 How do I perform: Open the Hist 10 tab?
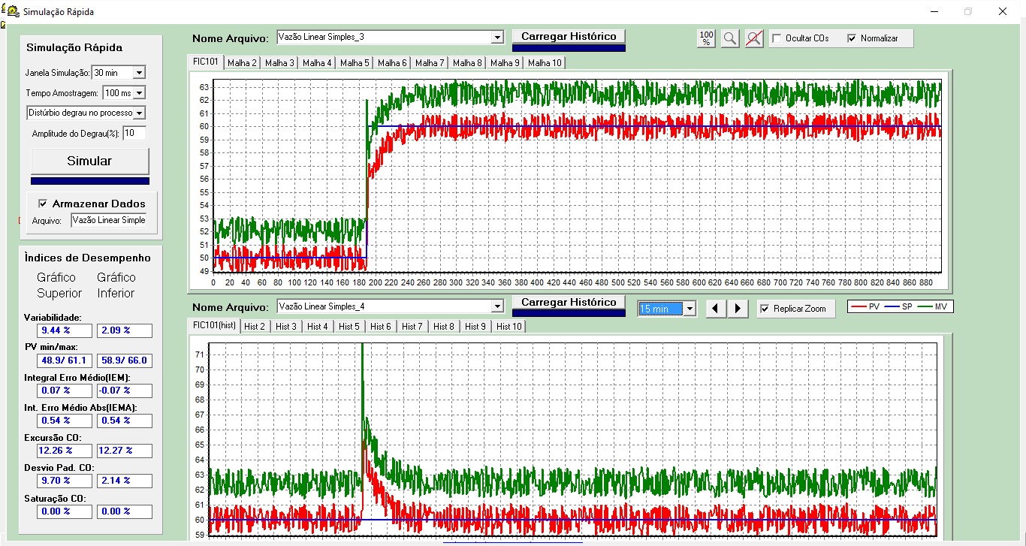click(x=508, y=326)
